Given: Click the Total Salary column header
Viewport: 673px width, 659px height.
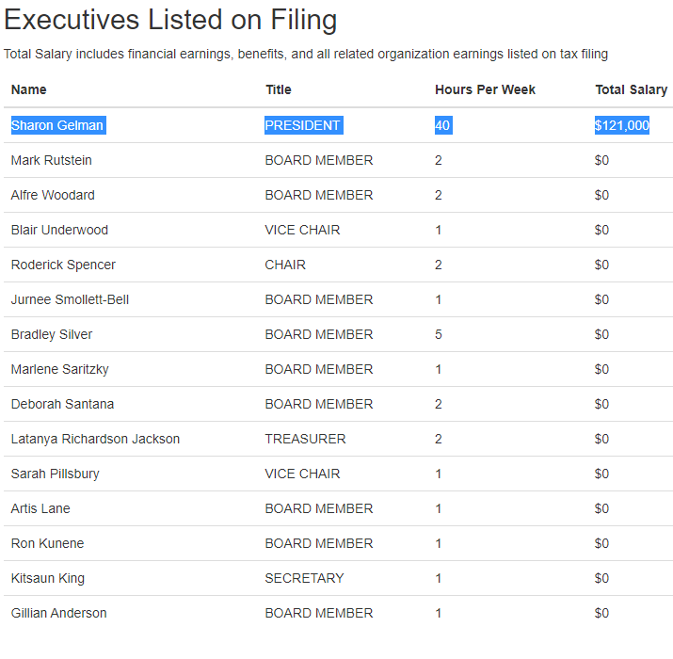Looking at the screenshot, I should click(x=631, y=89).
